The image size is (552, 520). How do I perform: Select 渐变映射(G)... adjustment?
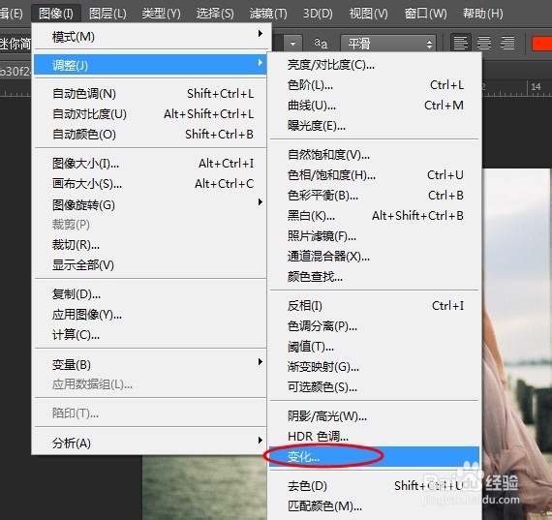click(374, 367)
